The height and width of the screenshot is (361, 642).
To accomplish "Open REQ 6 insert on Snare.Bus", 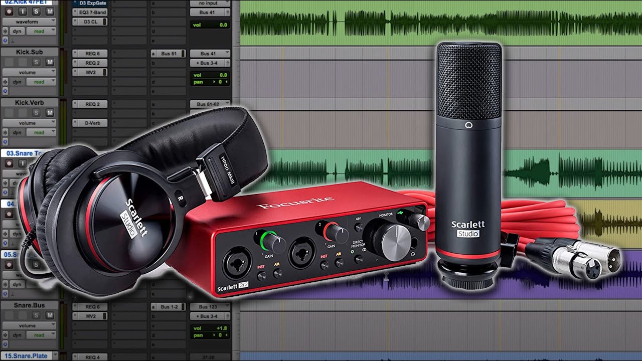I will (x=90, y=306).
